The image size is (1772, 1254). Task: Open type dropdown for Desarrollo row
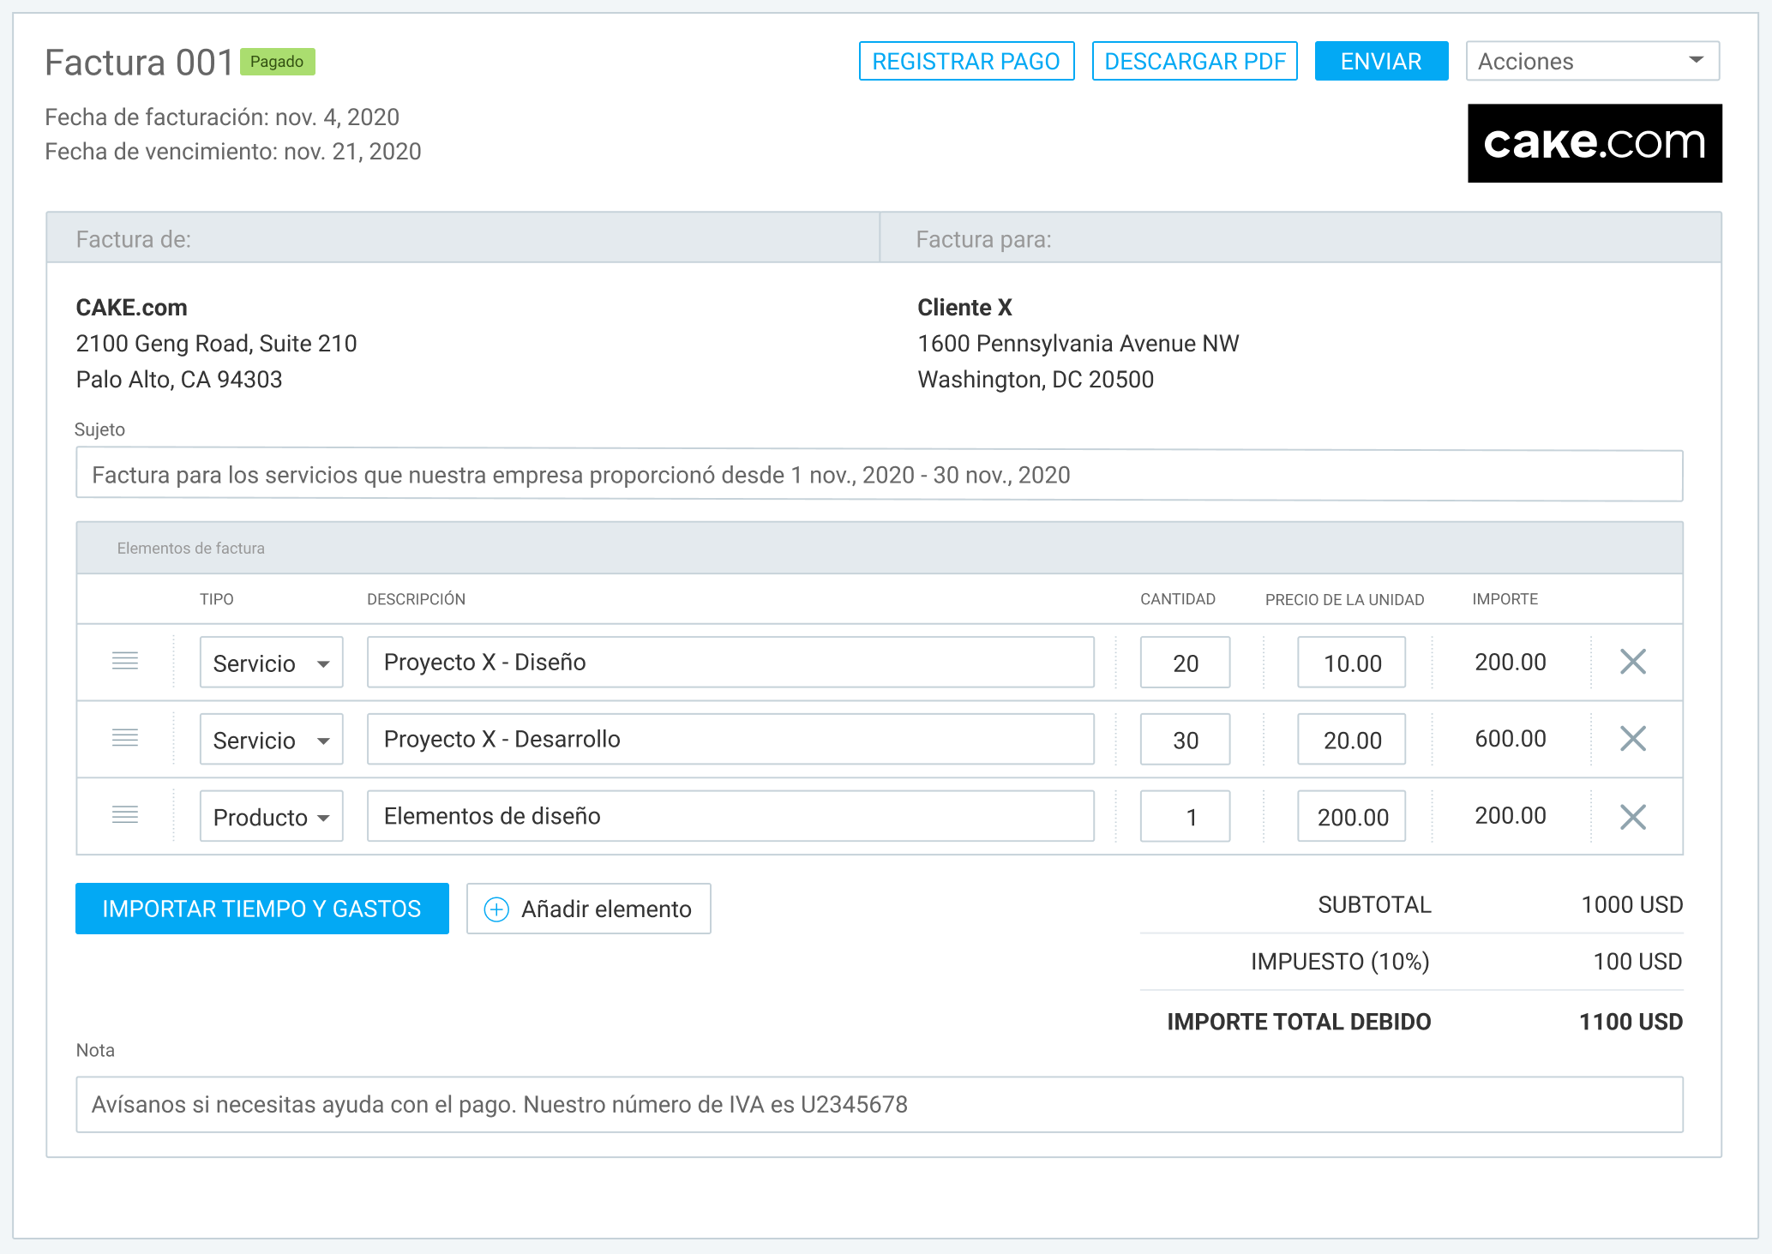[x=271, y=740]
